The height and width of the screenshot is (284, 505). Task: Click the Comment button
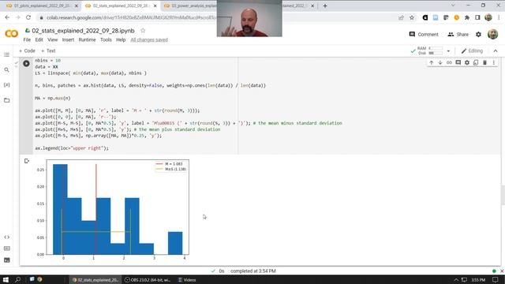[424, 34]
